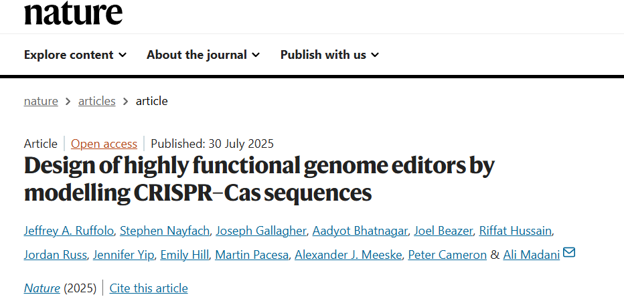Open author Martin Pacesa
The height and width of the screenshot is (301, 624).
(252, 255)
